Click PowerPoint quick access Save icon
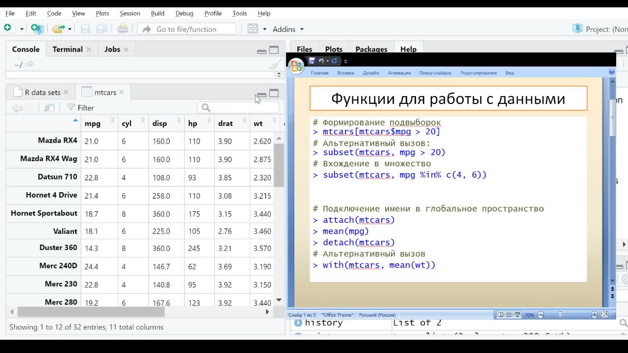The height and width of the screenshot is (353, 628). click(x=312, y=61)
